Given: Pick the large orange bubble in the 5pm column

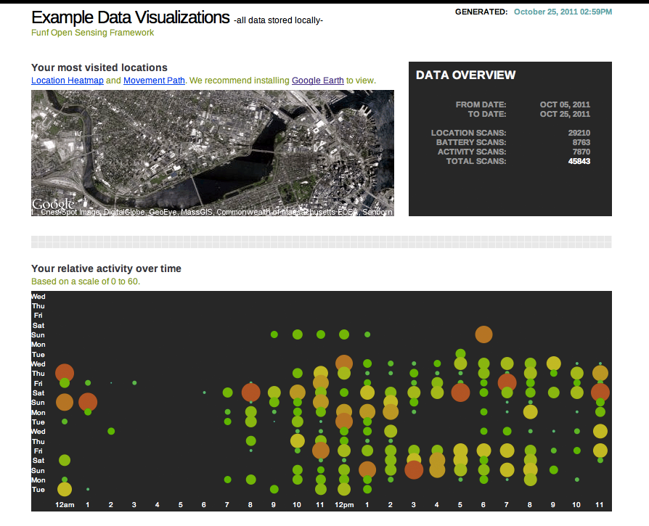Looking at the screenshot, I should 460,393.
